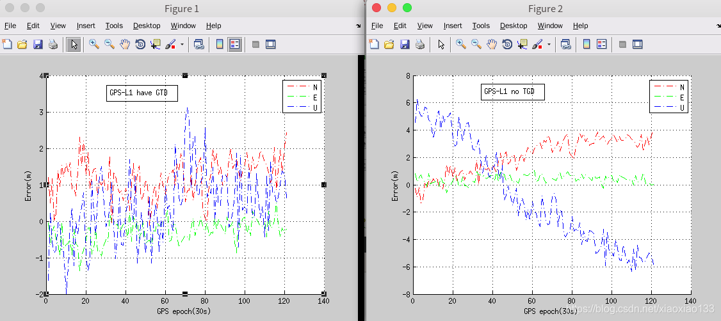The image size is (721, 321).
Task: Click the dock arrow at Figure 1 menu bar end
Action: [358, 26]
